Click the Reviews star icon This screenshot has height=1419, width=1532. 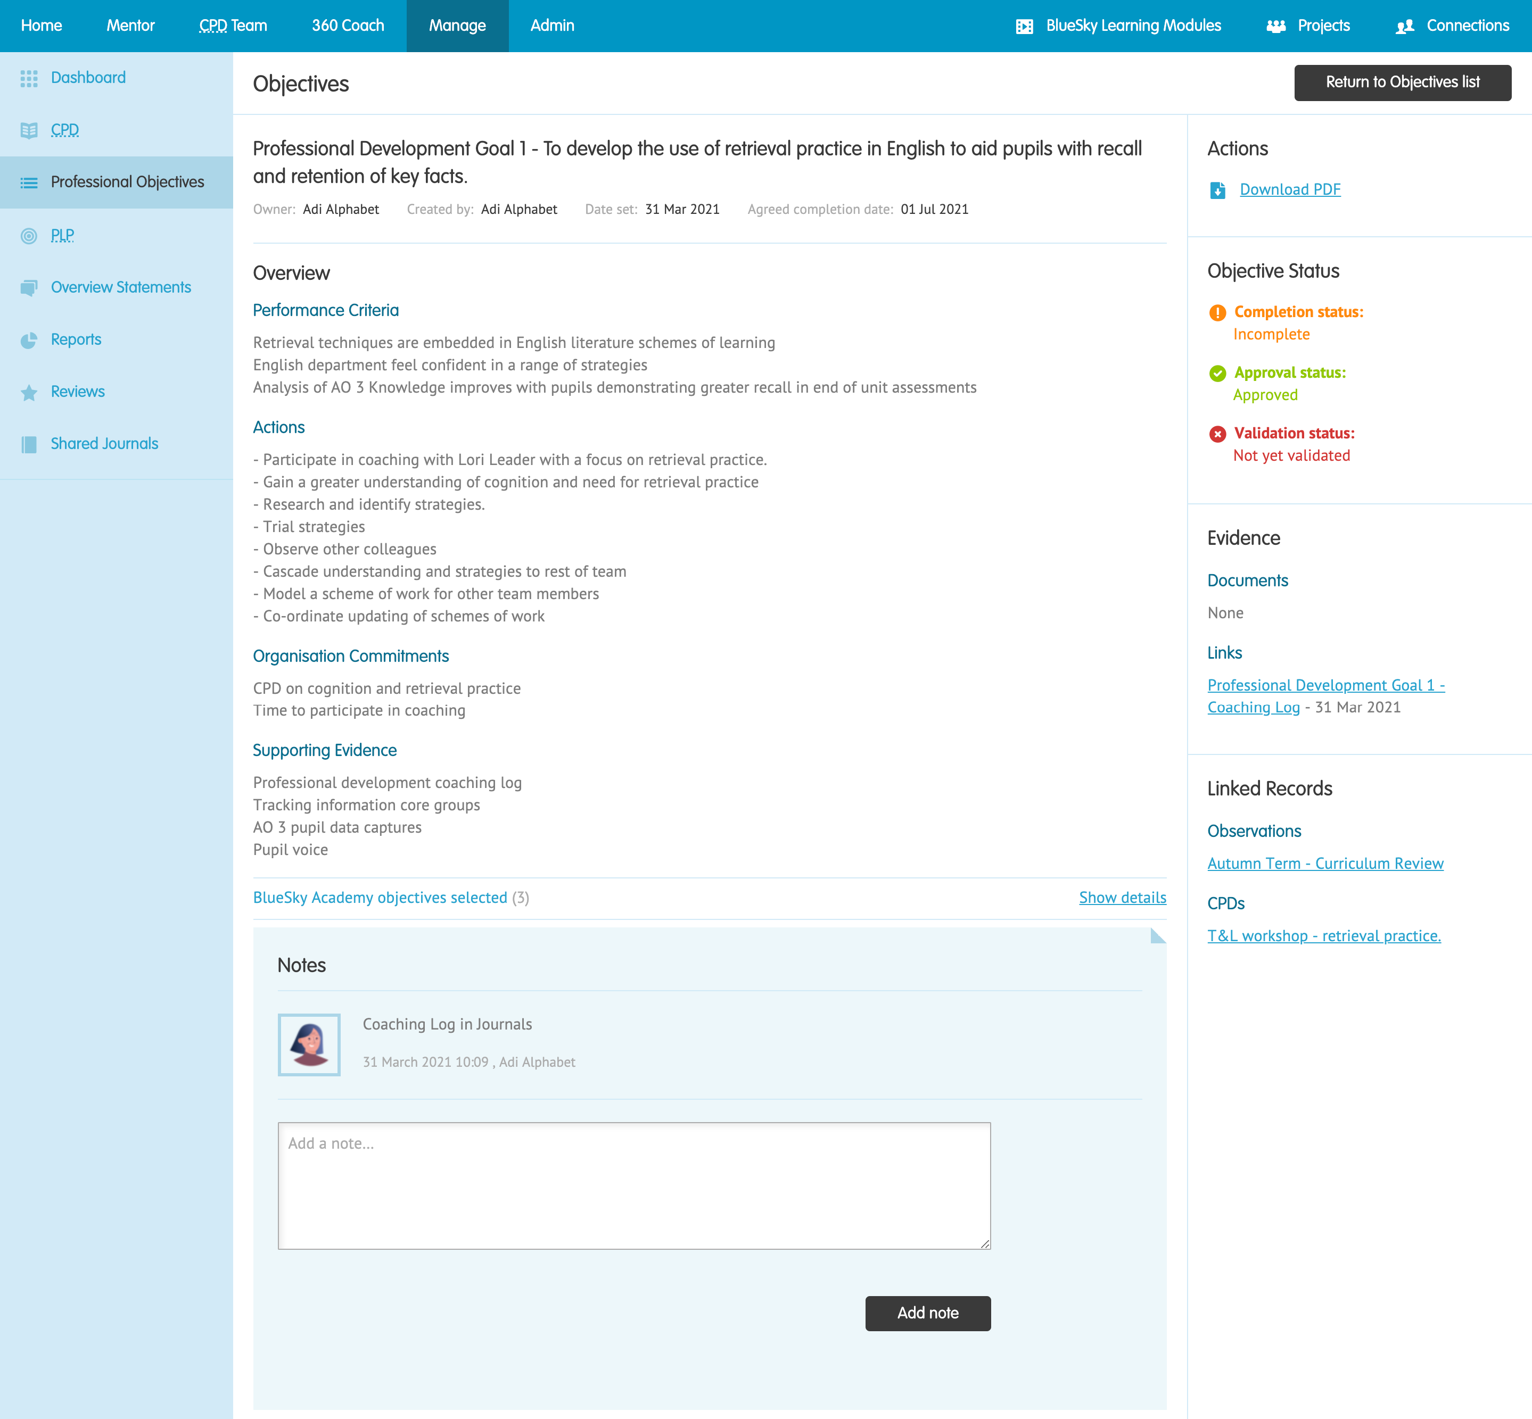tap(29, 392)
